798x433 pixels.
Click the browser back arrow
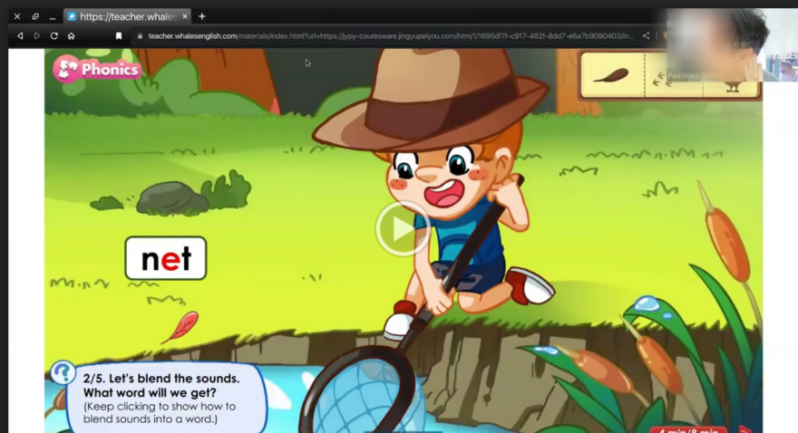click(x=20, y=36)
